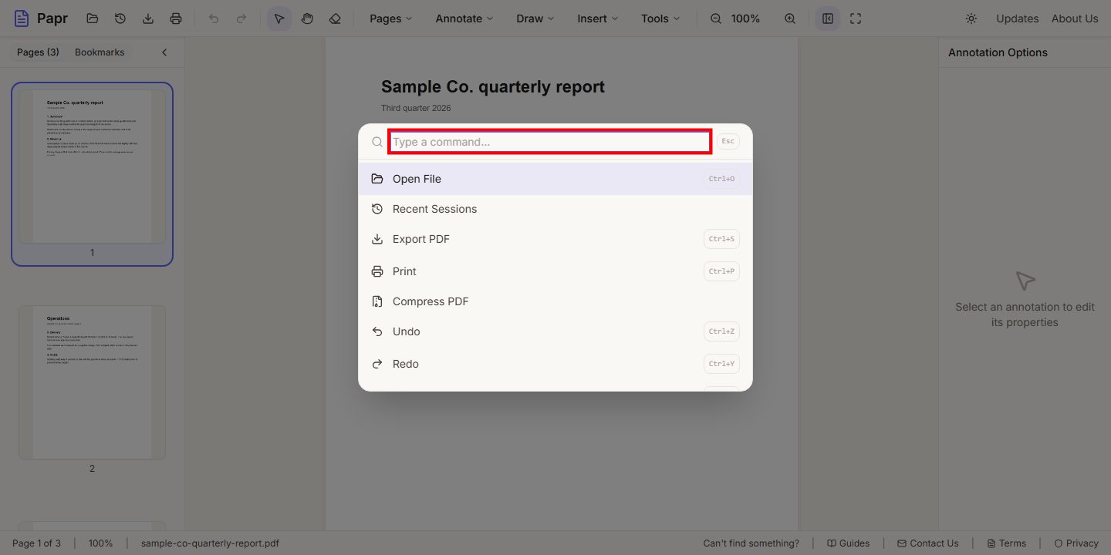Toggle light/dark theme sun icon
Screen dimensions: 1111x555
click(x=971, y=18)
